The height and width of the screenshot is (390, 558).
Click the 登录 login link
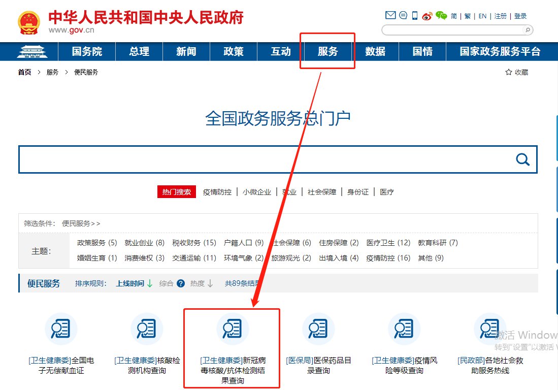pos(520,16)
